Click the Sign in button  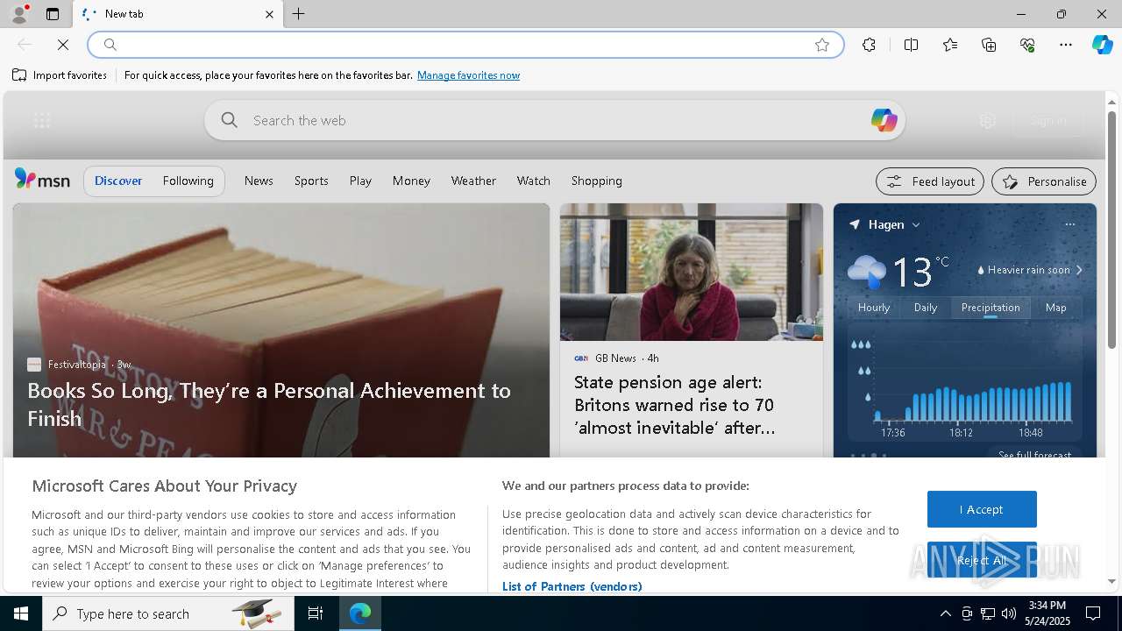pyautogui.click(x=1048, y=121)
